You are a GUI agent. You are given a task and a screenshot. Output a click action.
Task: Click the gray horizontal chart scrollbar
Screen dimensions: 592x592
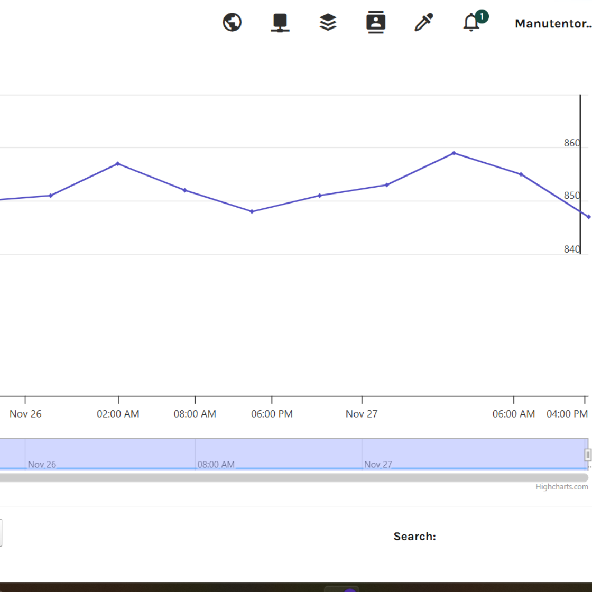tap(293, 478)
